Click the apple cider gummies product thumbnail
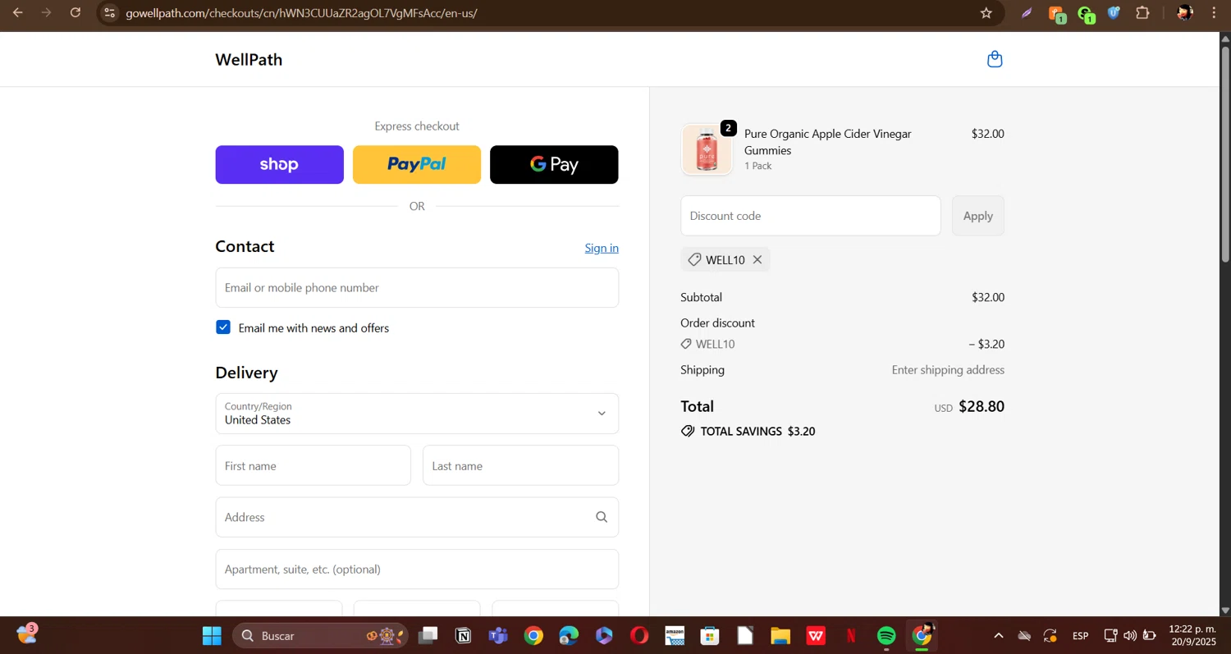1231x654 pixels. pyautogui.click(x=707, y=149)
